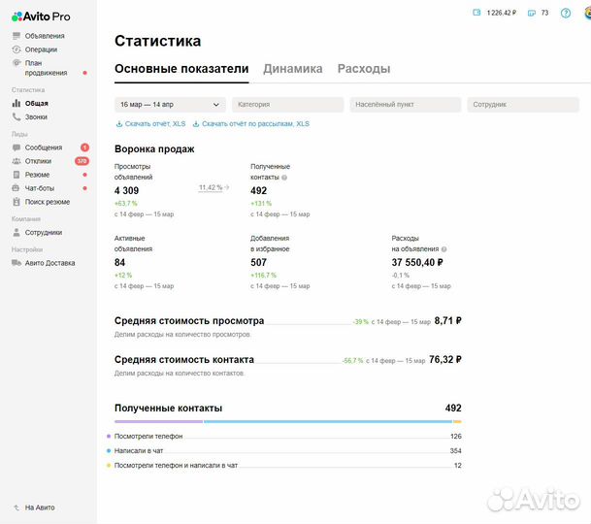Image resolution: width=591 pixels, height=524 pixels.
Task: Click the Общая bar chart icon
Action: coord(16,103)
